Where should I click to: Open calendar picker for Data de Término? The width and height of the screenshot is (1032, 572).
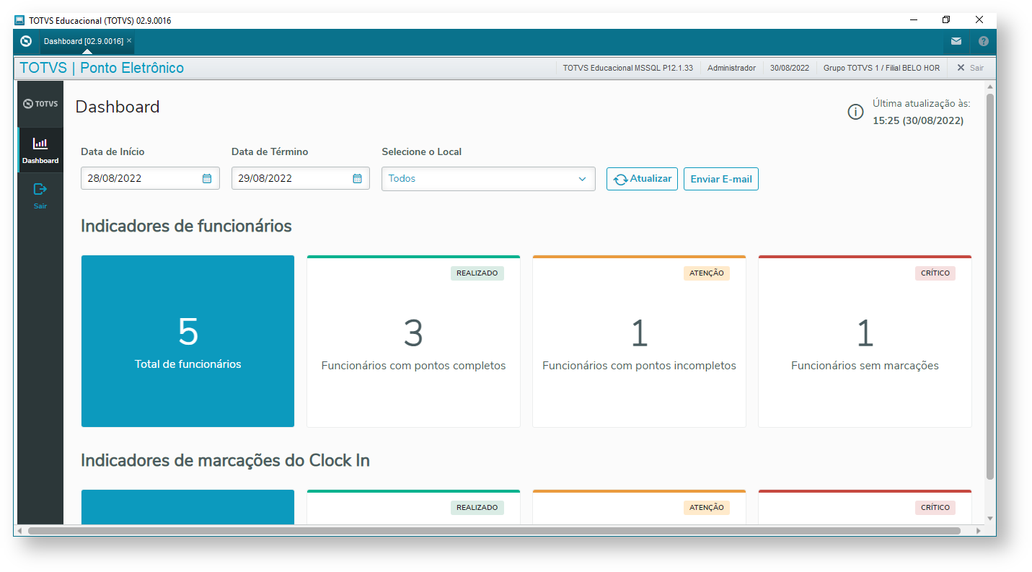click(x=357, y=178)
